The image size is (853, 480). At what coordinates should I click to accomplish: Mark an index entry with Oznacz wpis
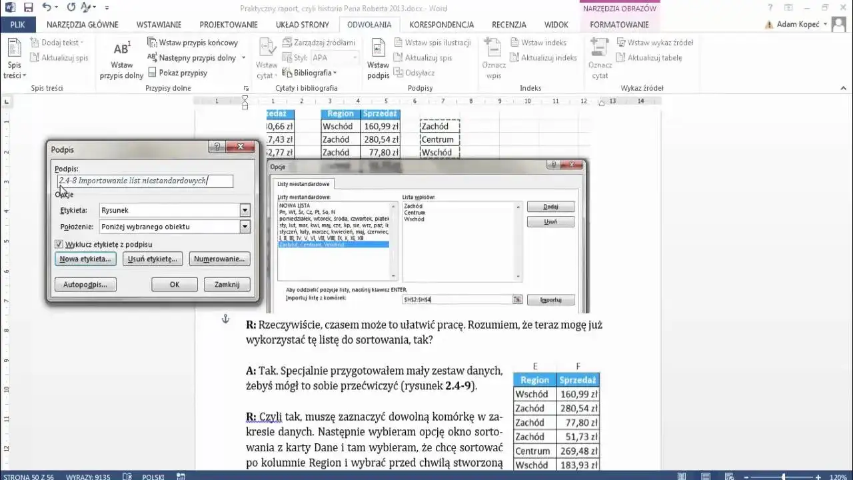pos(493,58)
